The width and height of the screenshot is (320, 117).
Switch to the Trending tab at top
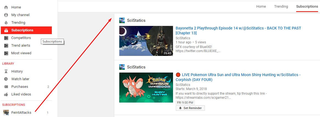pos(281,7)
